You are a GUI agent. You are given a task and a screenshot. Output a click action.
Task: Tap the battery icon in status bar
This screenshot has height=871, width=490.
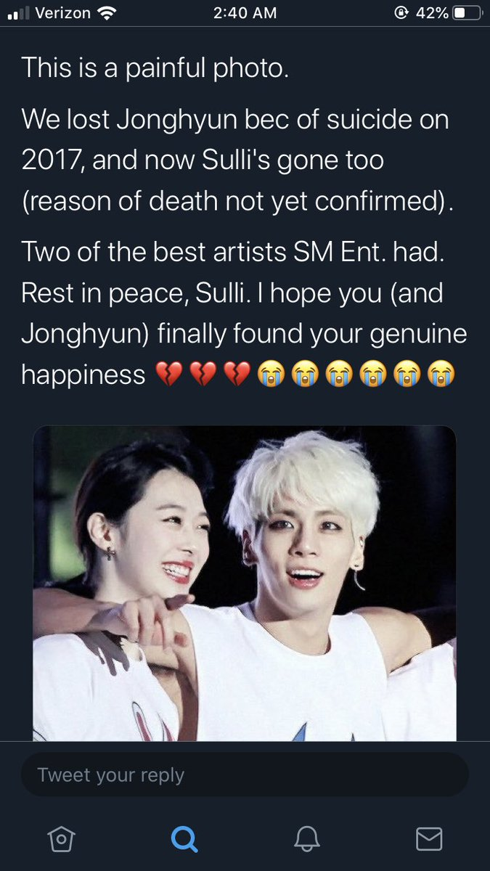point(467,12)
